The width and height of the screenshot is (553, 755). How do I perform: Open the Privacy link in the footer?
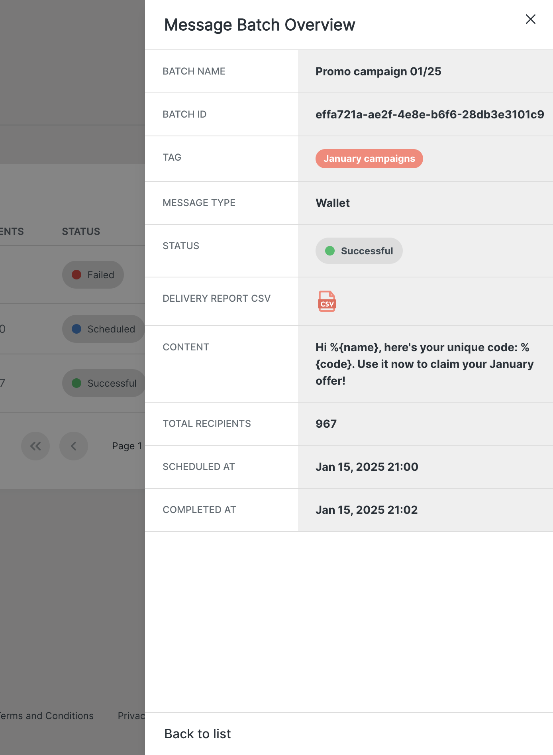coord(131,716)
